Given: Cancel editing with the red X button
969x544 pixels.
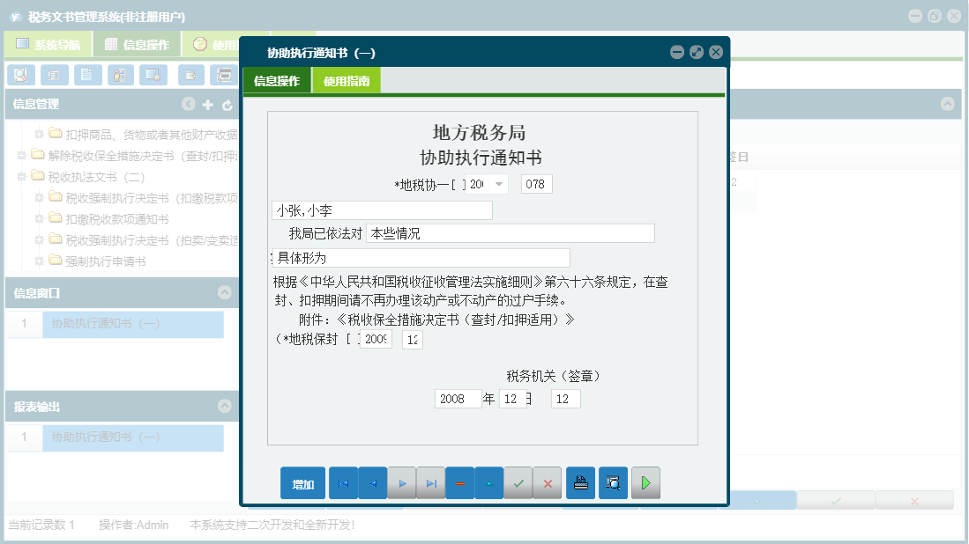Looking at the screenshot, I should pos(548,482).
